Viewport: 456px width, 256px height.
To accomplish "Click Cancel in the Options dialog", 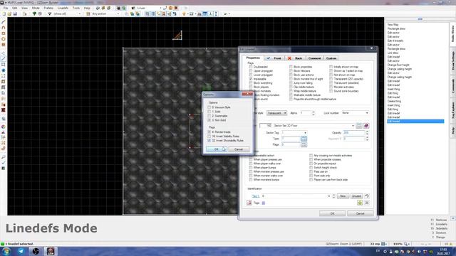I will pos(239,149).
